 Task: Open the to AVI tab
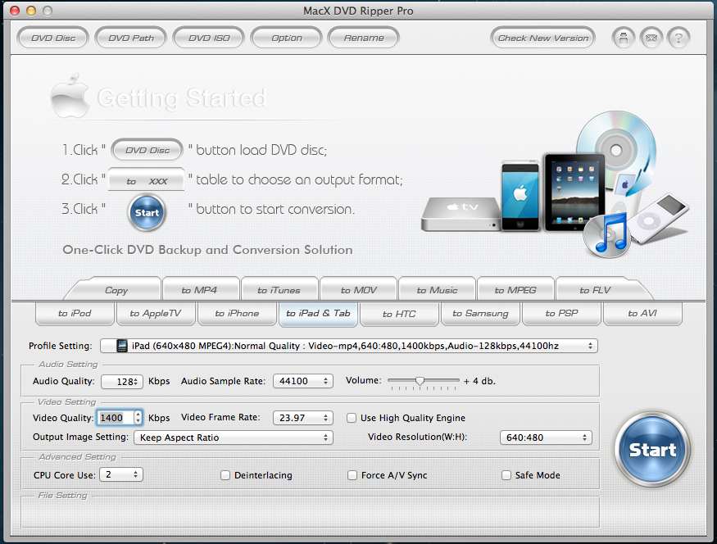642,313
